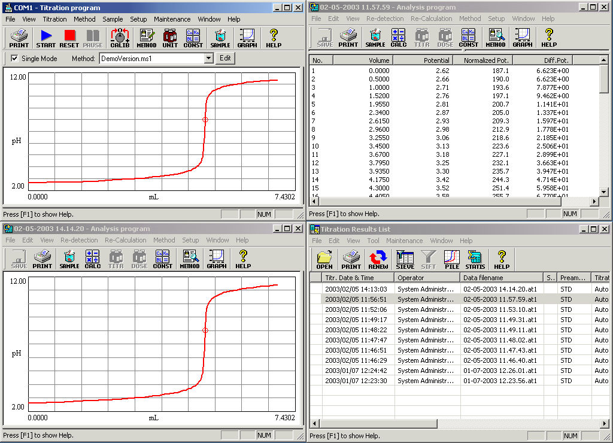The image size is (613, 443).
Task: Click HELP icon in Results List
Action: click(502, 260)
